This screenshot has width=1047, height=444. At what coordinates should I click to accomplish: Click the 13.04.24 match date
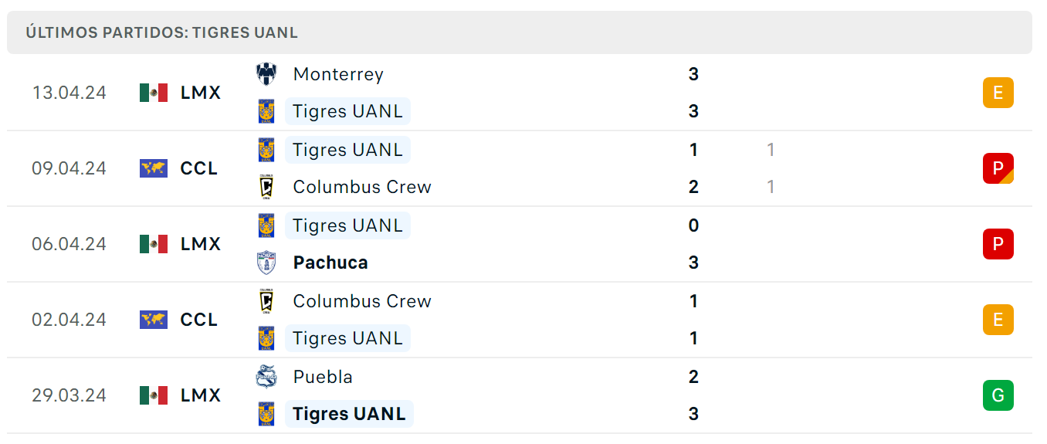[69, 93]
